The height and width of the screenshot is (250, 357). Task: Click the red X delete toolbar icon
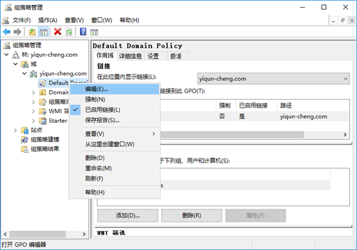(x=57, y=31)
